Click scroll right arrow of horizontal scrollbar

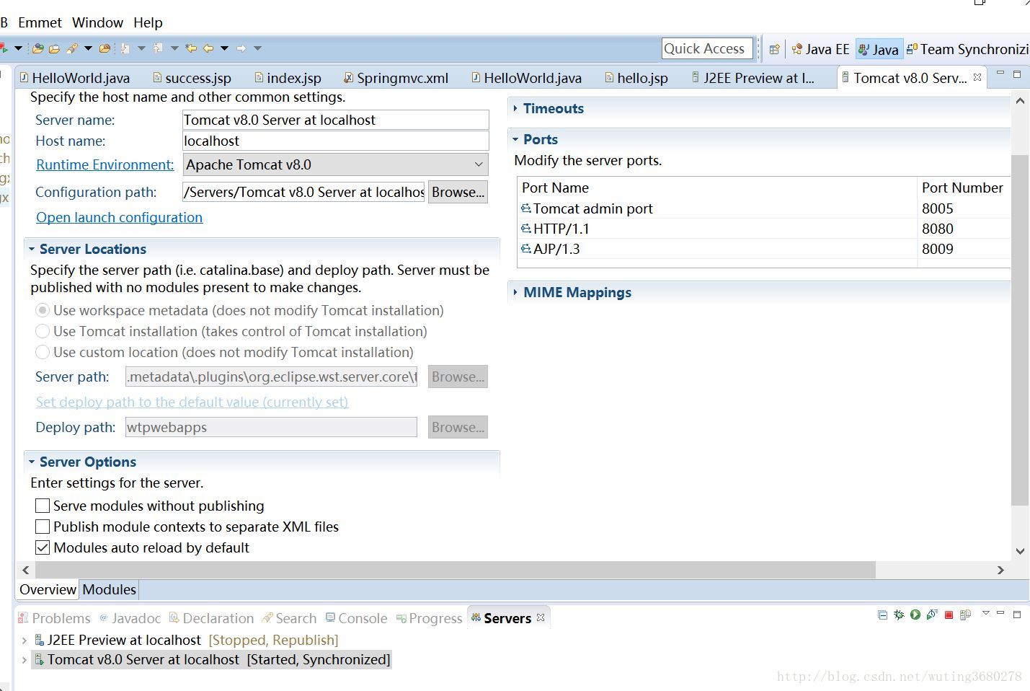pyautogui.click(x=1000, y=570)
